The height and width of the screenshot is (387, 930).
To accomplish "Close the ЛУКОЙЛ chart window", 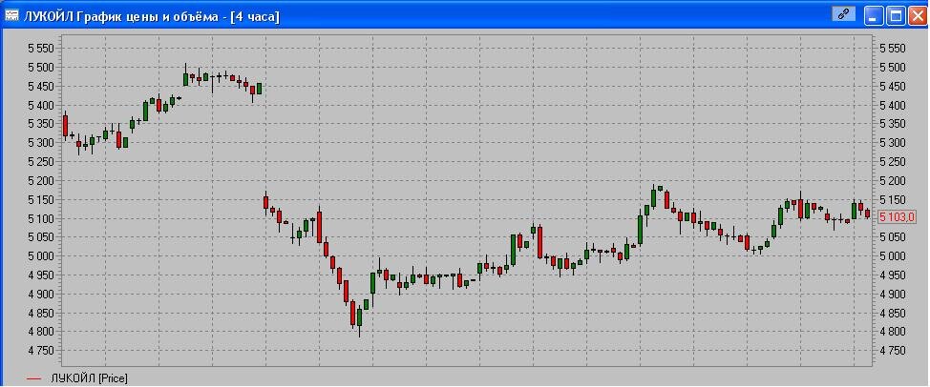I will pyautogui.click(x=916, y=16).
